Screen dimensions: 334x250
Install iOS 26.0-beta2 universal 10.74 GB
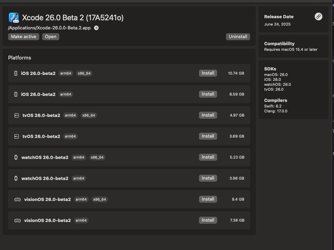208,73
